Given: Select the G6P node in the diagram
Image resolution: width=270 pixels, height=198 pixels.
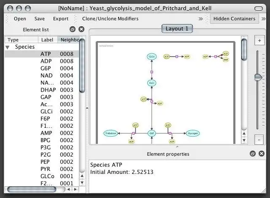Looking at the screenshot, I should point(152,133).
